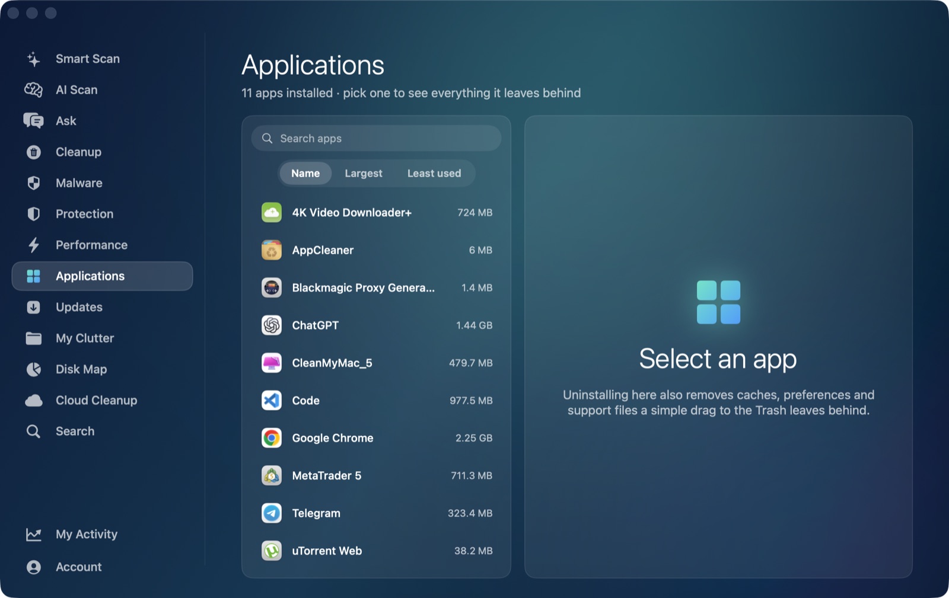Go to the Protection section label
This screenshot has width=949, height=598.
coord(84,214)
